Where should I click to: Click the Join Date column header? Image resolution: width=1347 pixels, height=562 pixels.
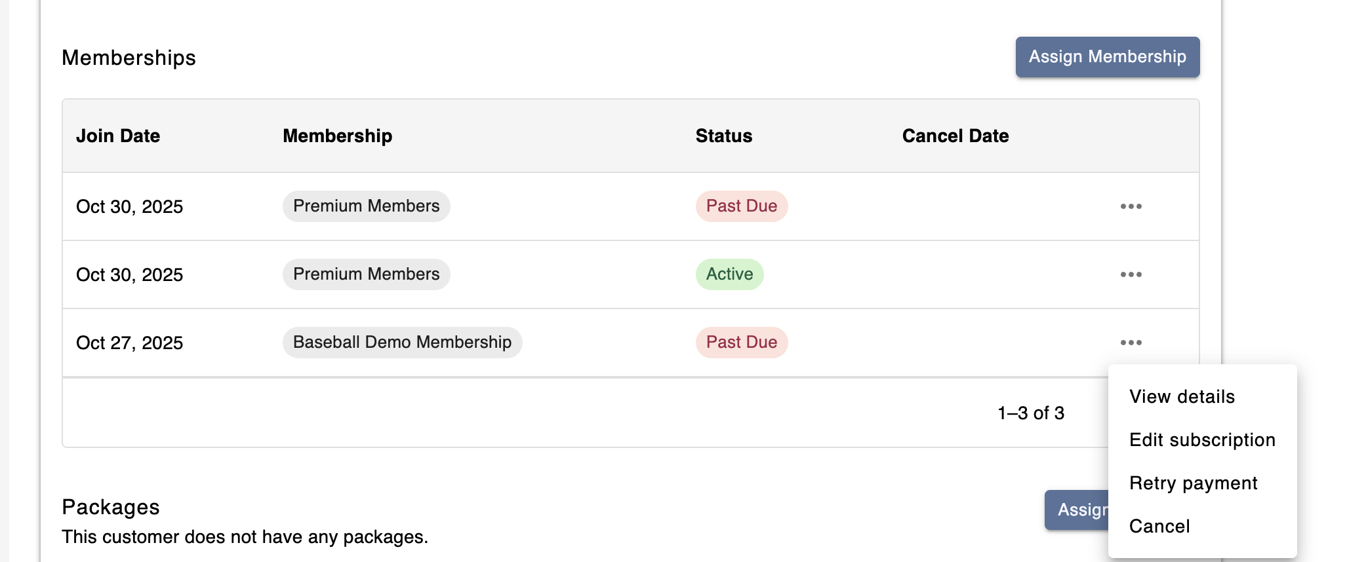(x=118, y=136)
